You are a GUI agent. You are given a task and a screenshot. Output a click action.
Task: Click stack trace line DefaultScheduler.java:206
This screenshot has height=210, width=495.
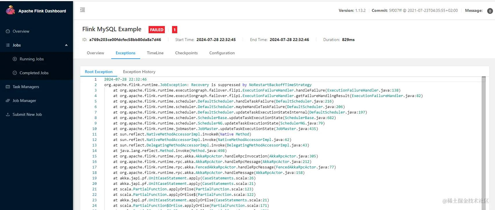tap(229, 107)
